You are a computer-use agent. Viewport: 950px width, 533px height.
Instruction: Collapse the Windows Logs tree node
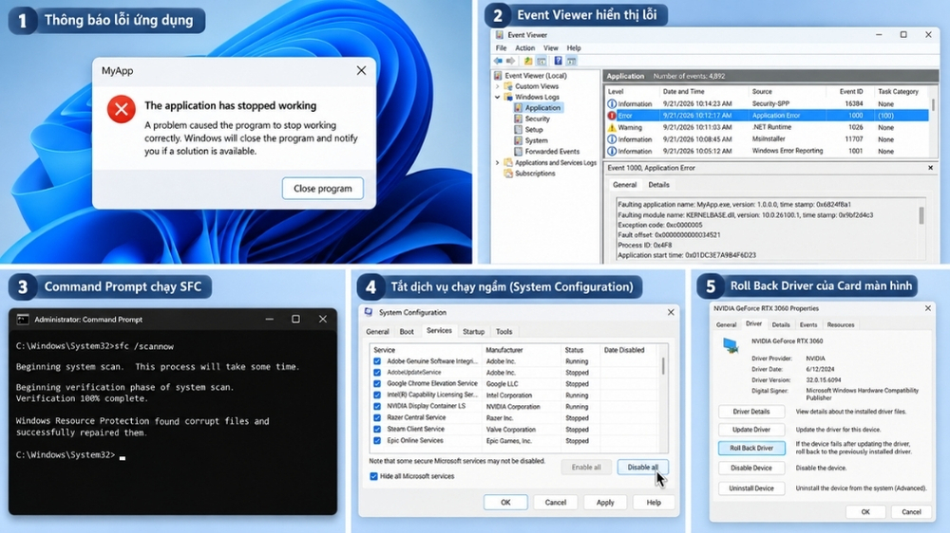(x=498, y=97)
